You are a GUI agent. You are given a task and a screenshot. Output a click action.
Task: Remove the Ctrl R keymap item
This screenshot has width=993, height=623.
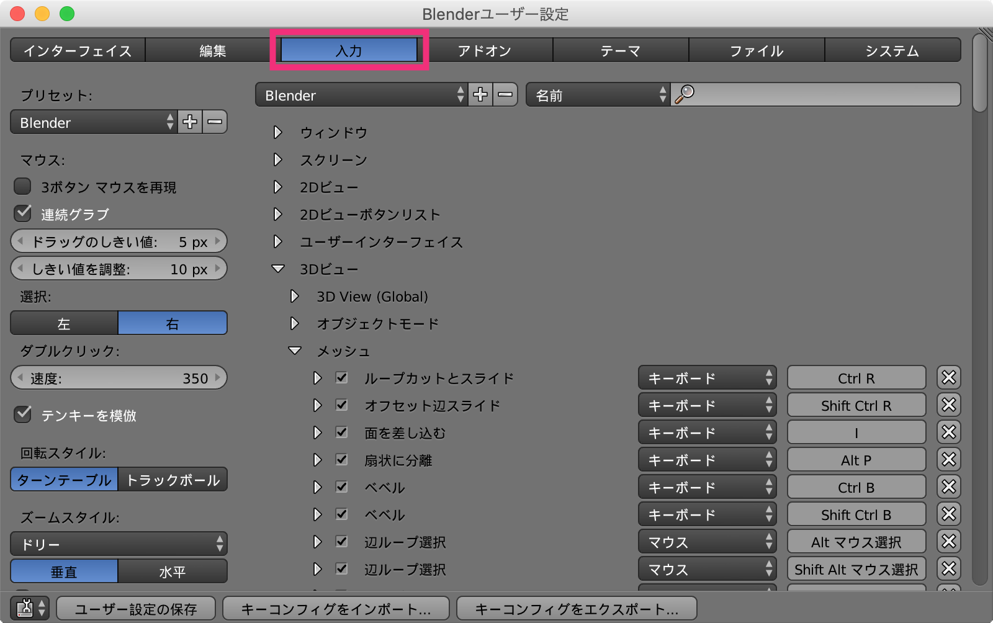point(949,378)
